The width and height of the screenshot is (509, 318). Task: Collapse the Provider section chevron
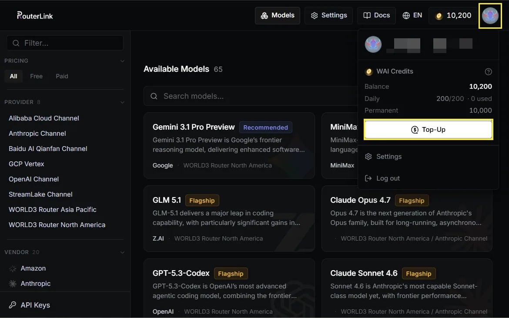coord(122,102)
